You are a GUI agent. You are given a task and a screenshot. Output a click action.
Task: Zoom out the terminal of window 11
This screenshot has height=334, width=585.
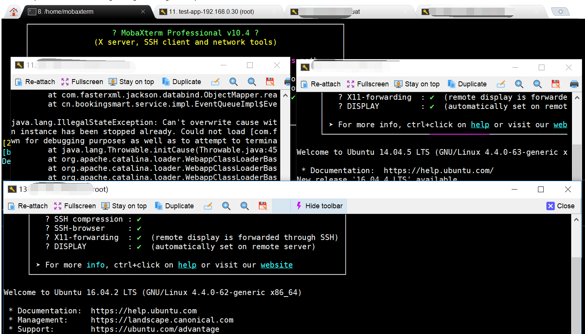252,82
